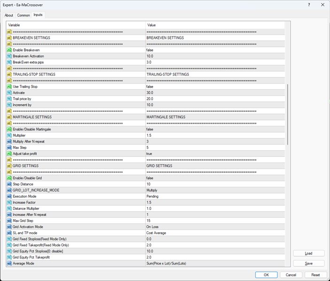Click the Reset button
This screenshot has height=281, width=330.
(x=315, y=275)
